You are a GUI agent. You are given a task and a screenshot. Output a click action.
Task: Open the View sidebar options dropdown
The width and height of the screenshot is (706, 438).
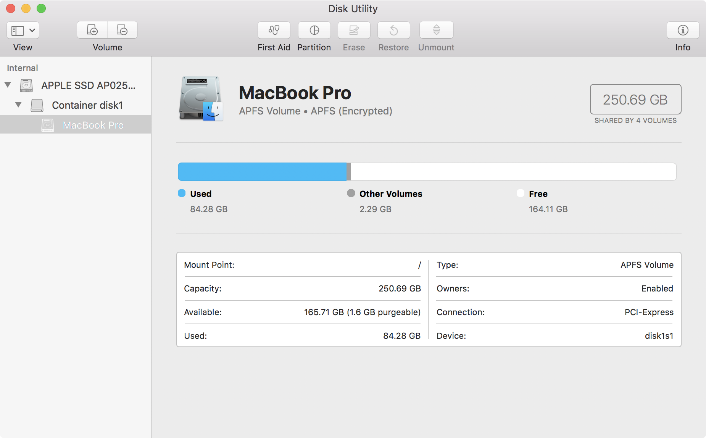23,30
